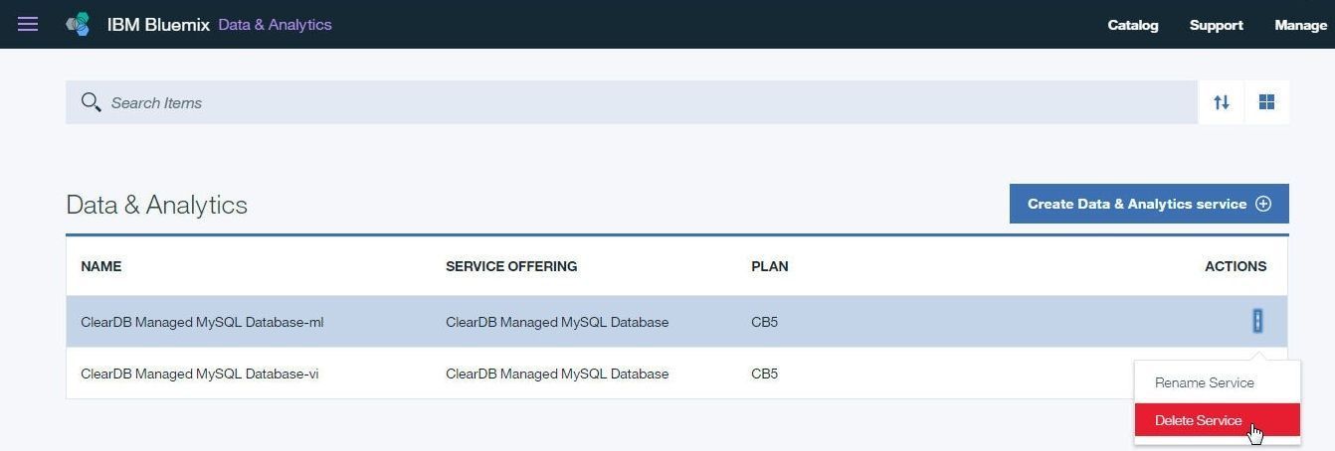Focus the Search Items field
1335x451 pixels.
632,102
